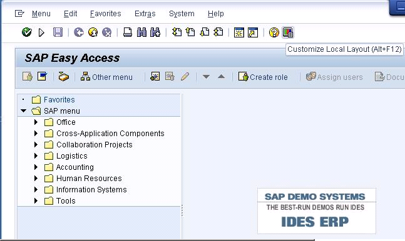Click the yellow Help question mark icon
405x241 pixels.
pyautogui.click(x=274, y=32)
